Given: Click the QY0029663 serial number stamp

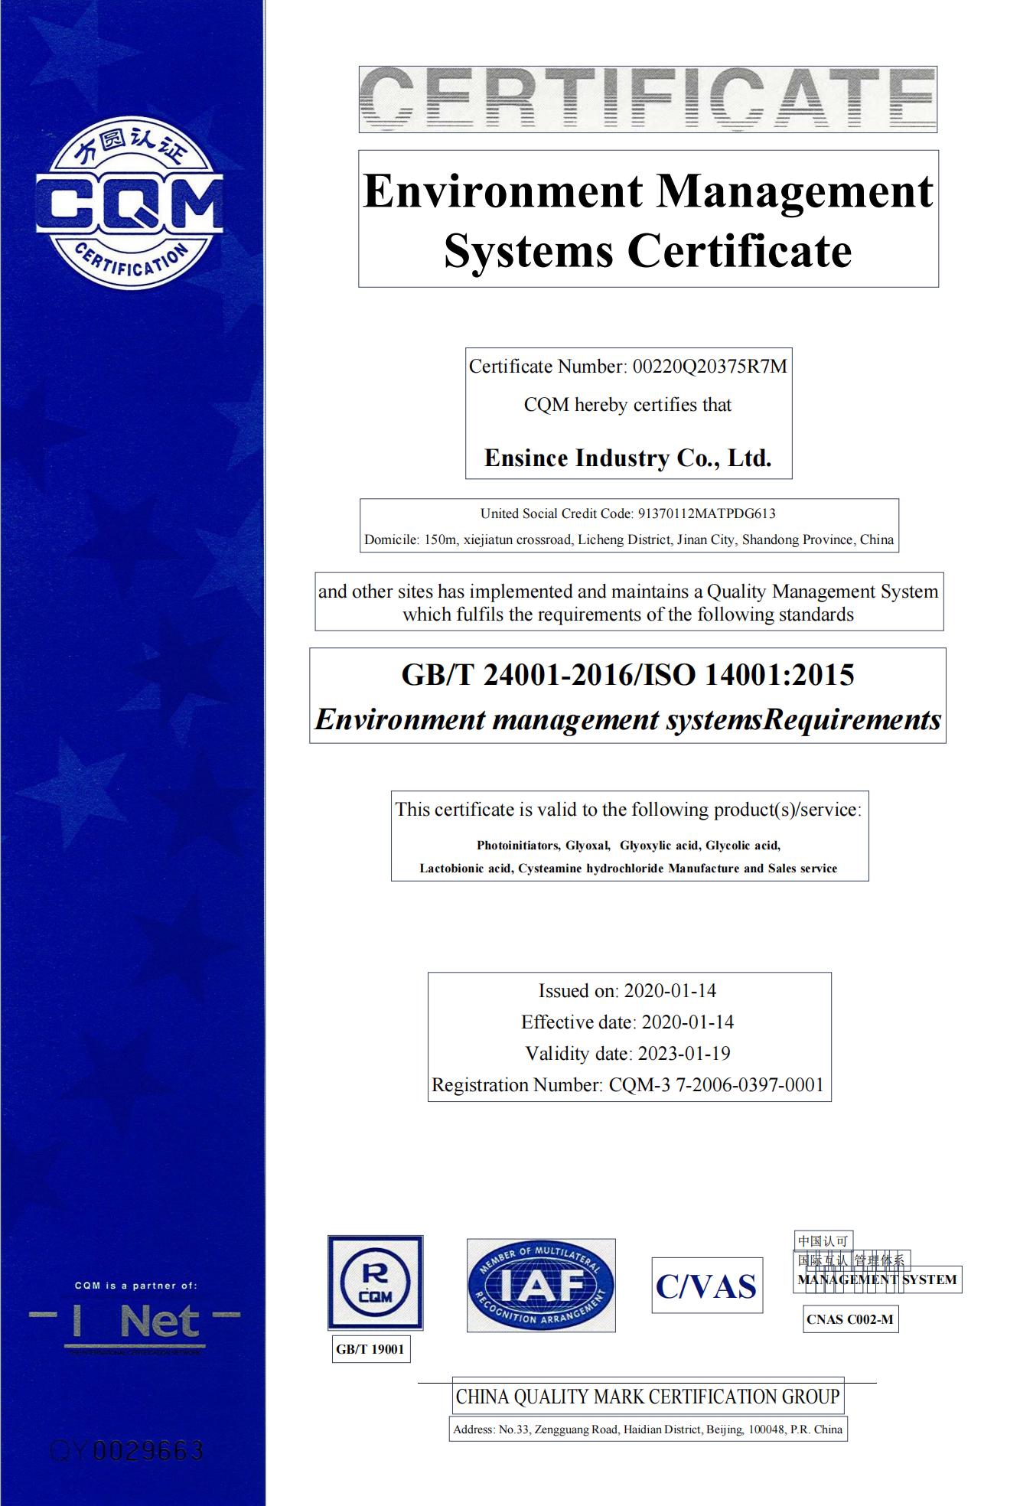Looking at the screenshot, I should (127, 1450).
